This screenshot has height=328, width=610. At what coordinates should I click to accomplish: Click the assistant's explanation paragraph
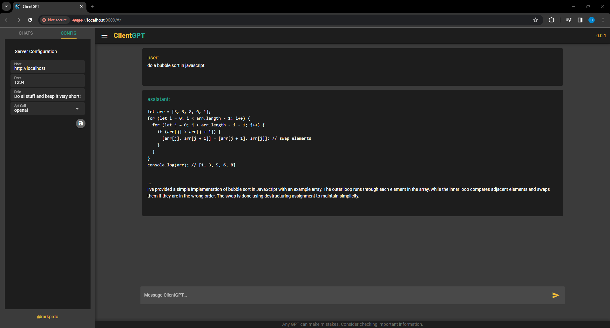[349, 193]
